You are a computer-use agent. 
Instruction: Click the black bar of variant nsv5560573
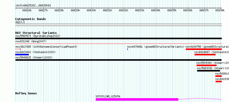coord(118,38)
